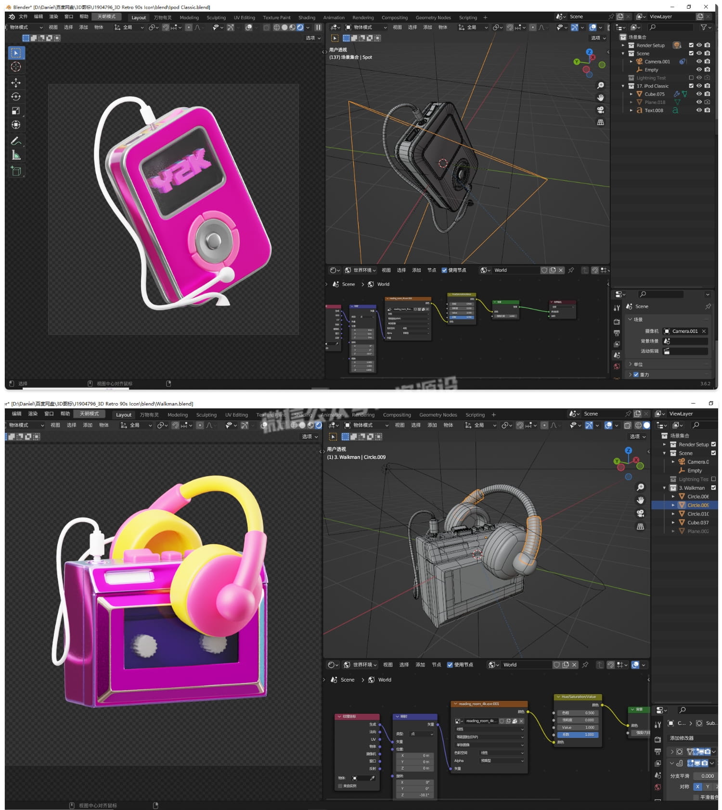This screenshot has width=722, height=810.
Task: Open the 帮助 menu in Walkman window
Action: coord(65,414)
